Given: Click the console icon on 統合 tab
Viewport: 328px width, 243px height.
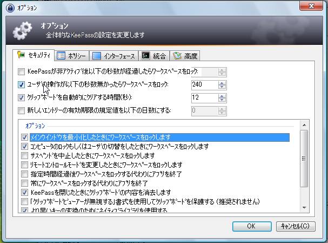Looking at the screenshot, I should click(145, 56).
